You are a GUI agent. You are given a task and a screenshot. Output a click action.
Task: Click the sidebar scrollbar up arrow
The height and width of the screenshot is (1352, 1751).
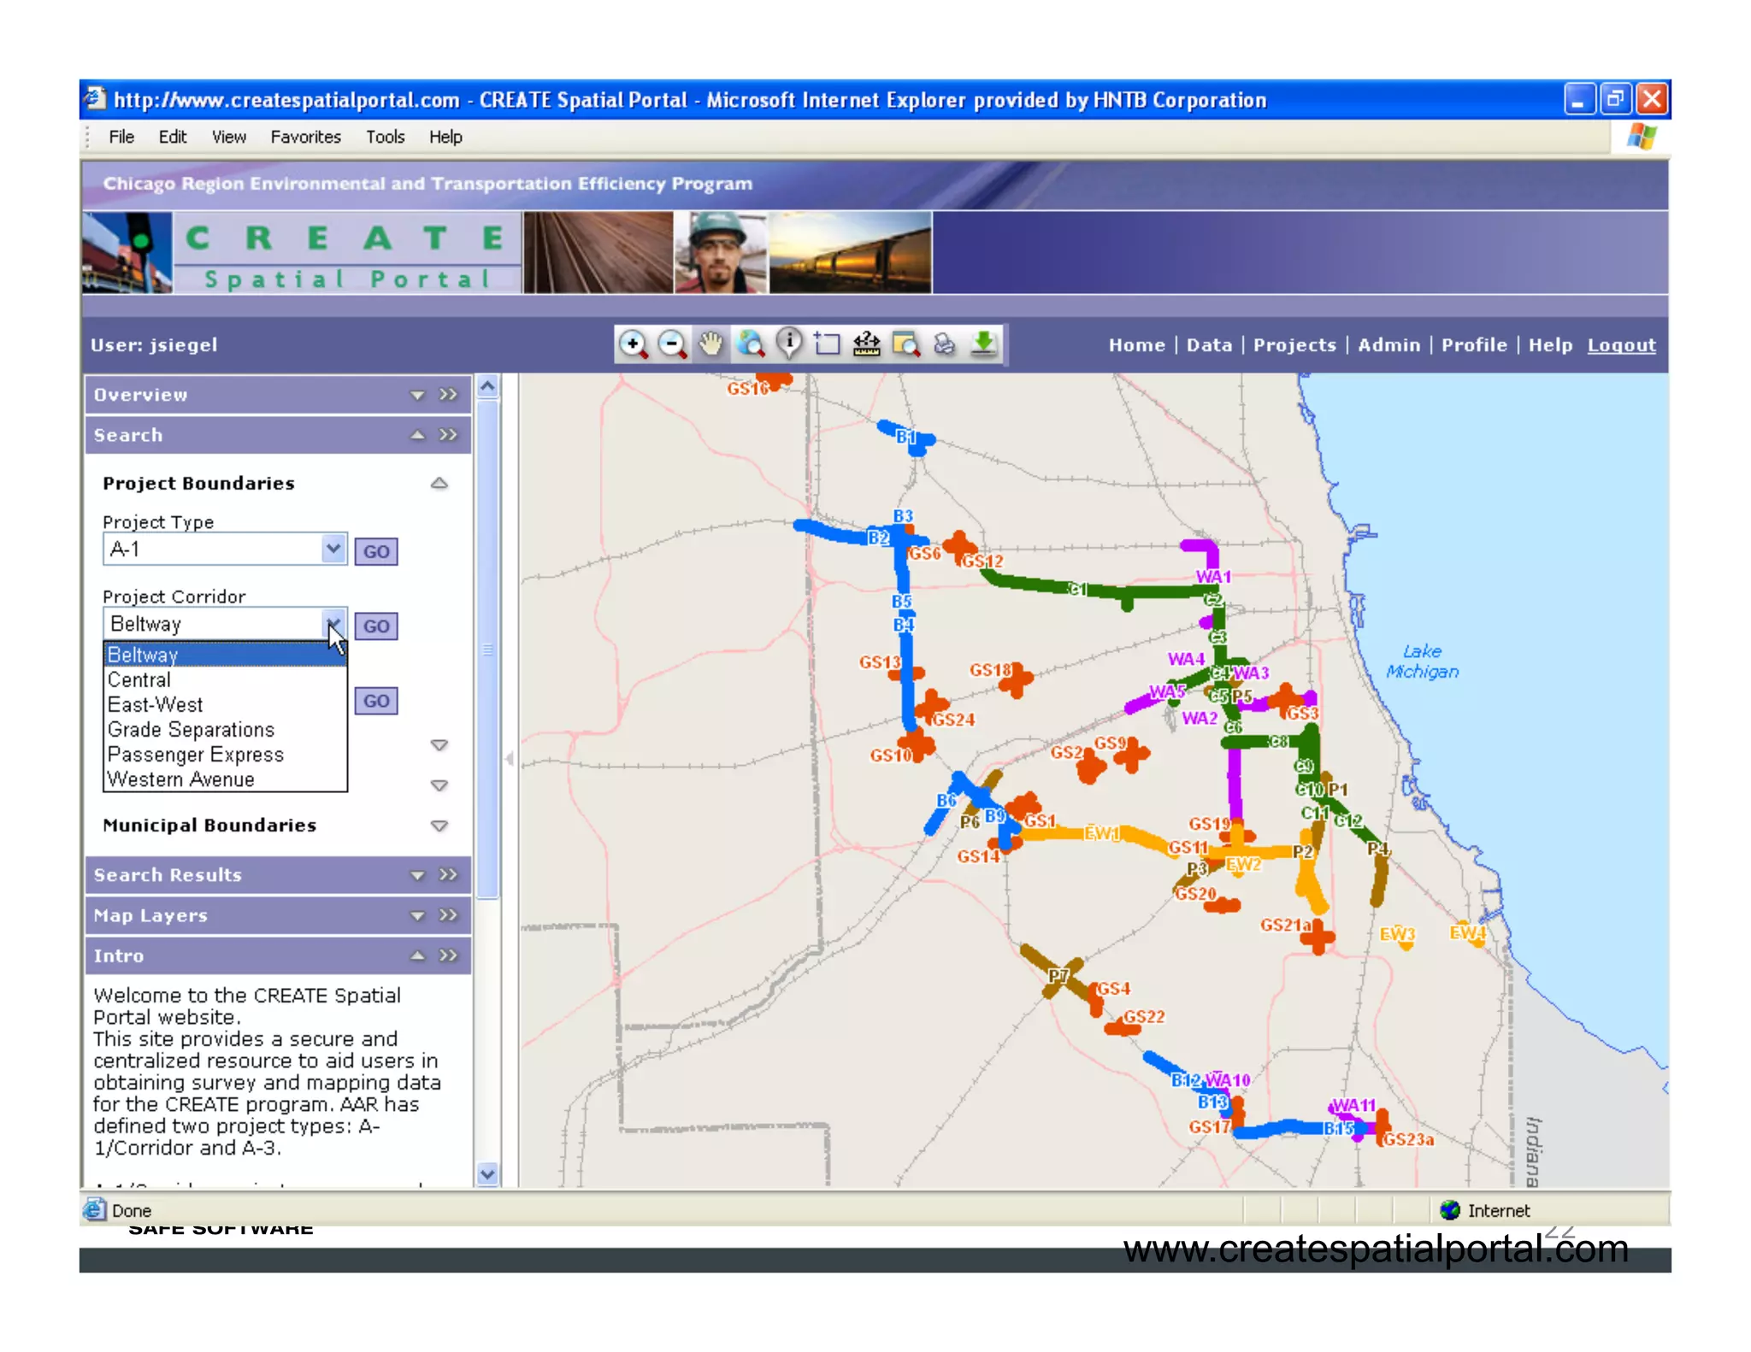click(x=487, y=386)
